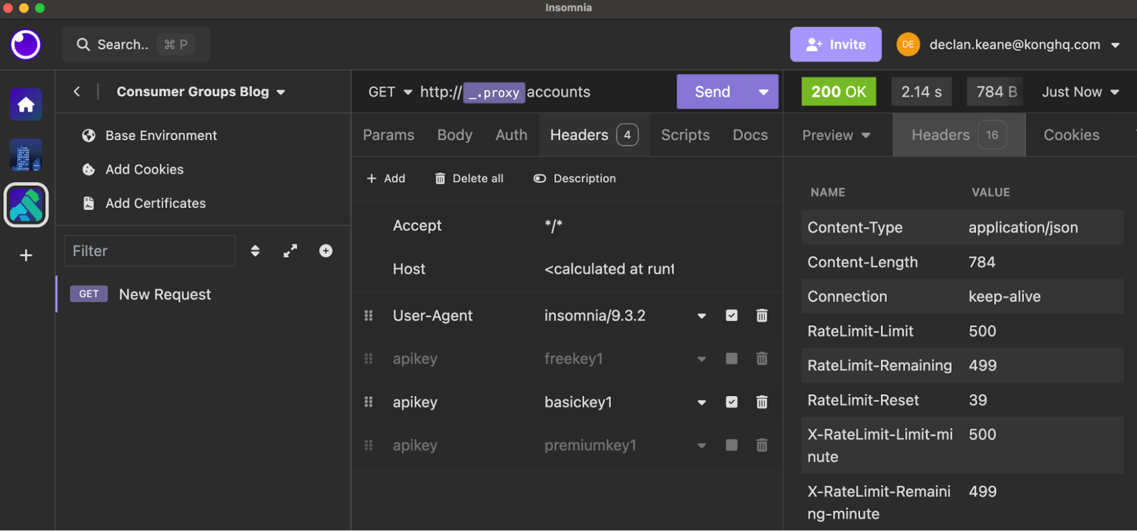
Task: Click the sort order icon beside Filter
Action: [255, 251]
